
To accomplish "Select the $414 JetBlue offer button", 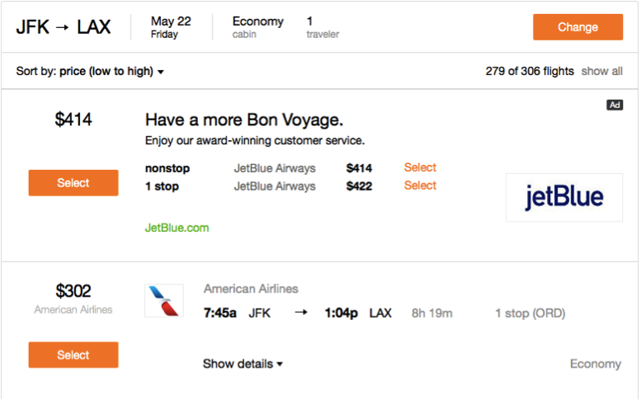I will click(x=73, y=183).
